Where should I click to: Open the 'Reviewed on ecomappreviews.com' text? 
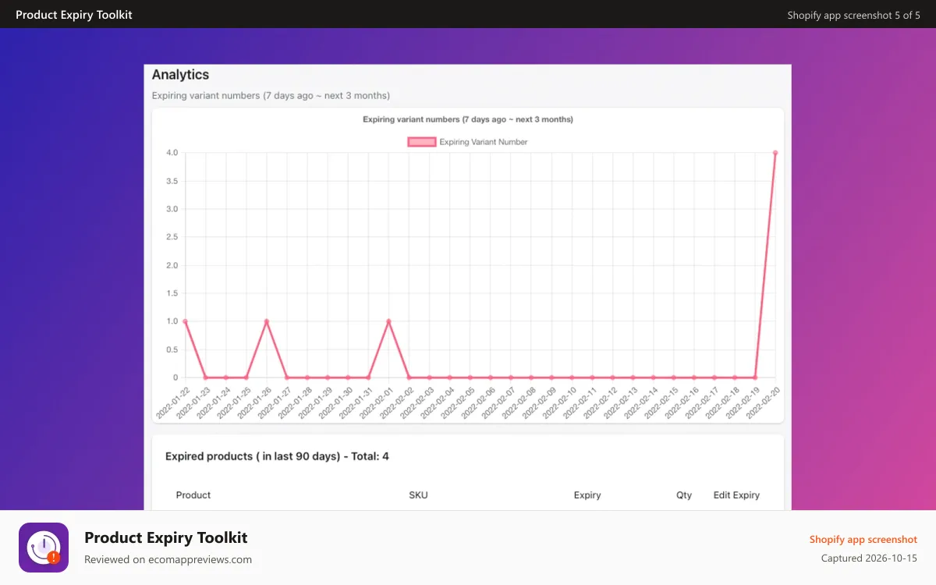pos(168,559)
